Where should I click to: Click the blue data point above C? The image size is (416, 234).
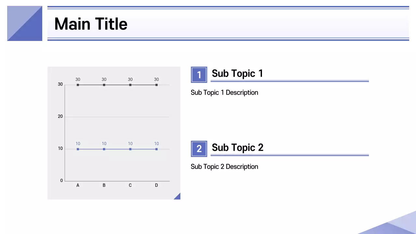pos(130,149)
